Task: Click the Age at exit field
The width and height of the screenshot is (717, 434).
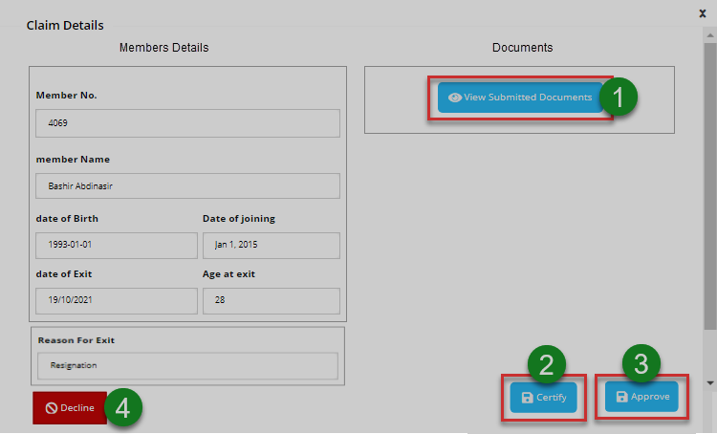Action: 271,300
